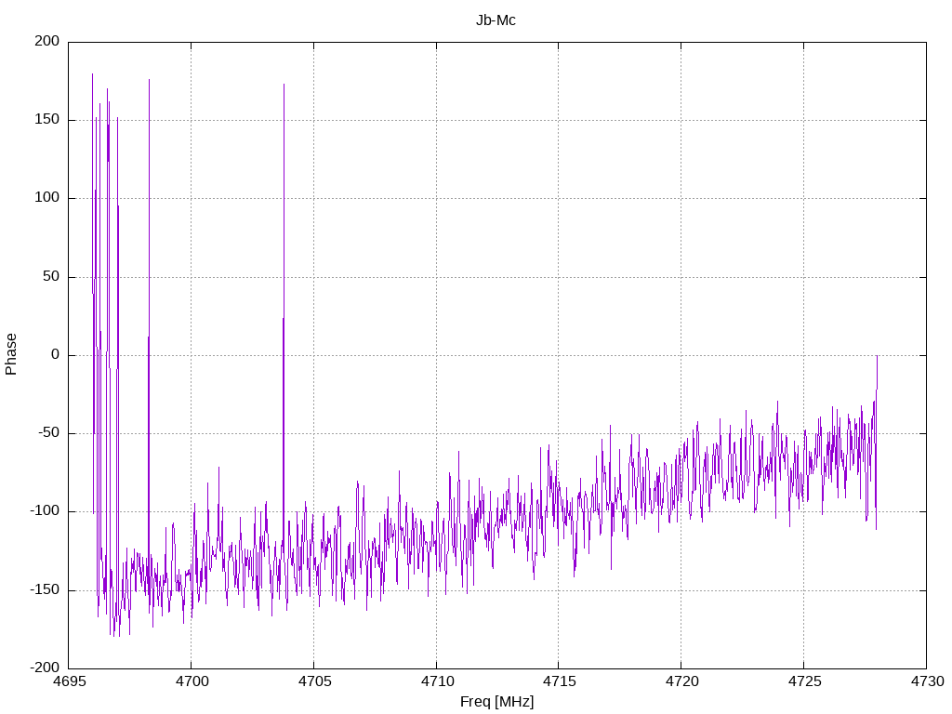Click the 100 tick label on y-axis
The height and width of the screenshot is (714, 952).
coord(47,198)
